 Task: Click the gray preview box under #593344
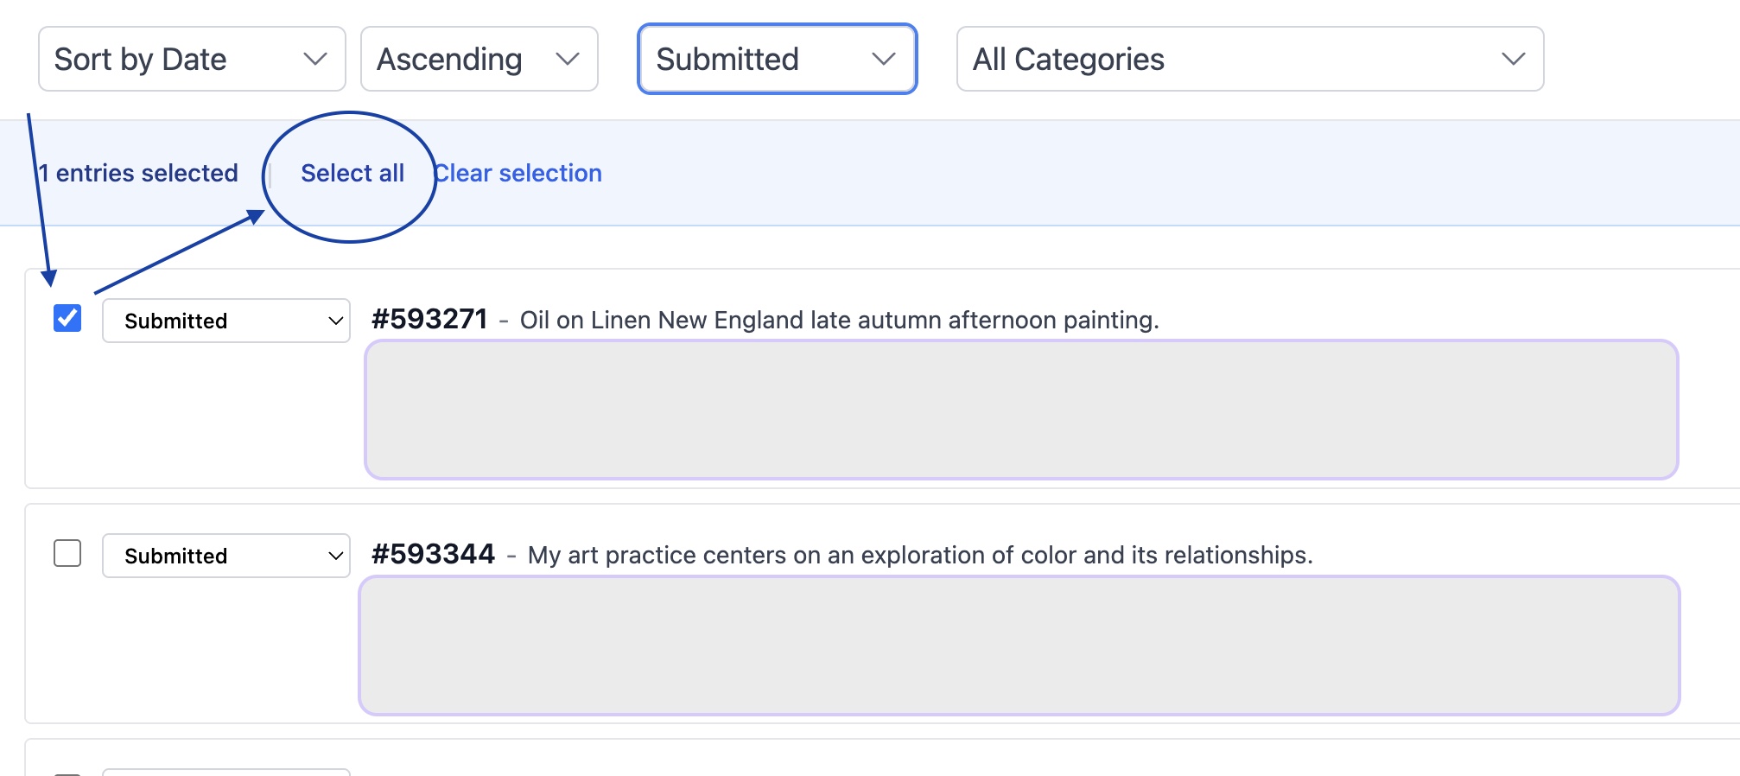point(1019,646)
